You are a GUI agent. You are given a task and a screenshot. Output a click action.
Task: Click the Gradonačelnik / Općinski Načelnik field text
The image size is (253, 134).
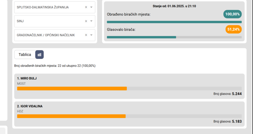click(x=46, y=35)
